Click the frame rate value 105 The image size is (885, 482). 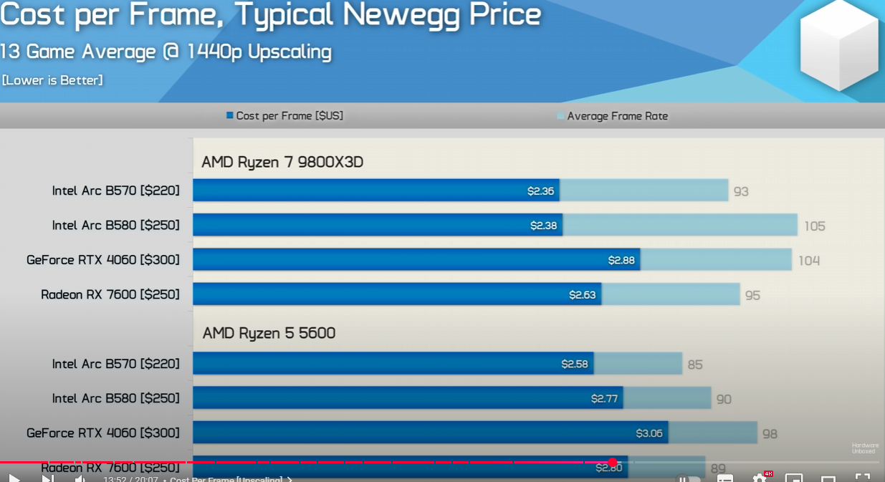pyautogui.click(x=815, y=226)
